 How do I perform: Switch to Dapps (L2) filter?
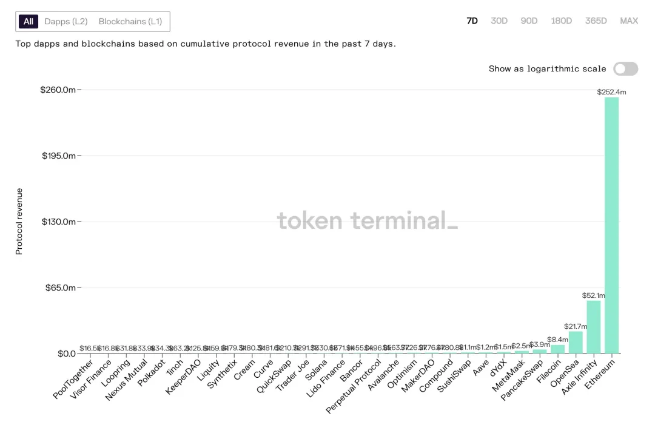click(x=66, y=22)
